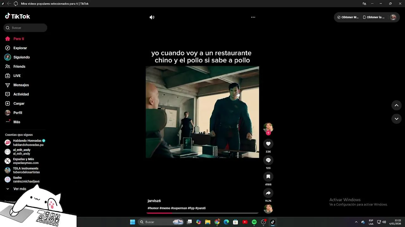Click the taskbar Buscar search box
405x227 pixels.
(161, 222)
